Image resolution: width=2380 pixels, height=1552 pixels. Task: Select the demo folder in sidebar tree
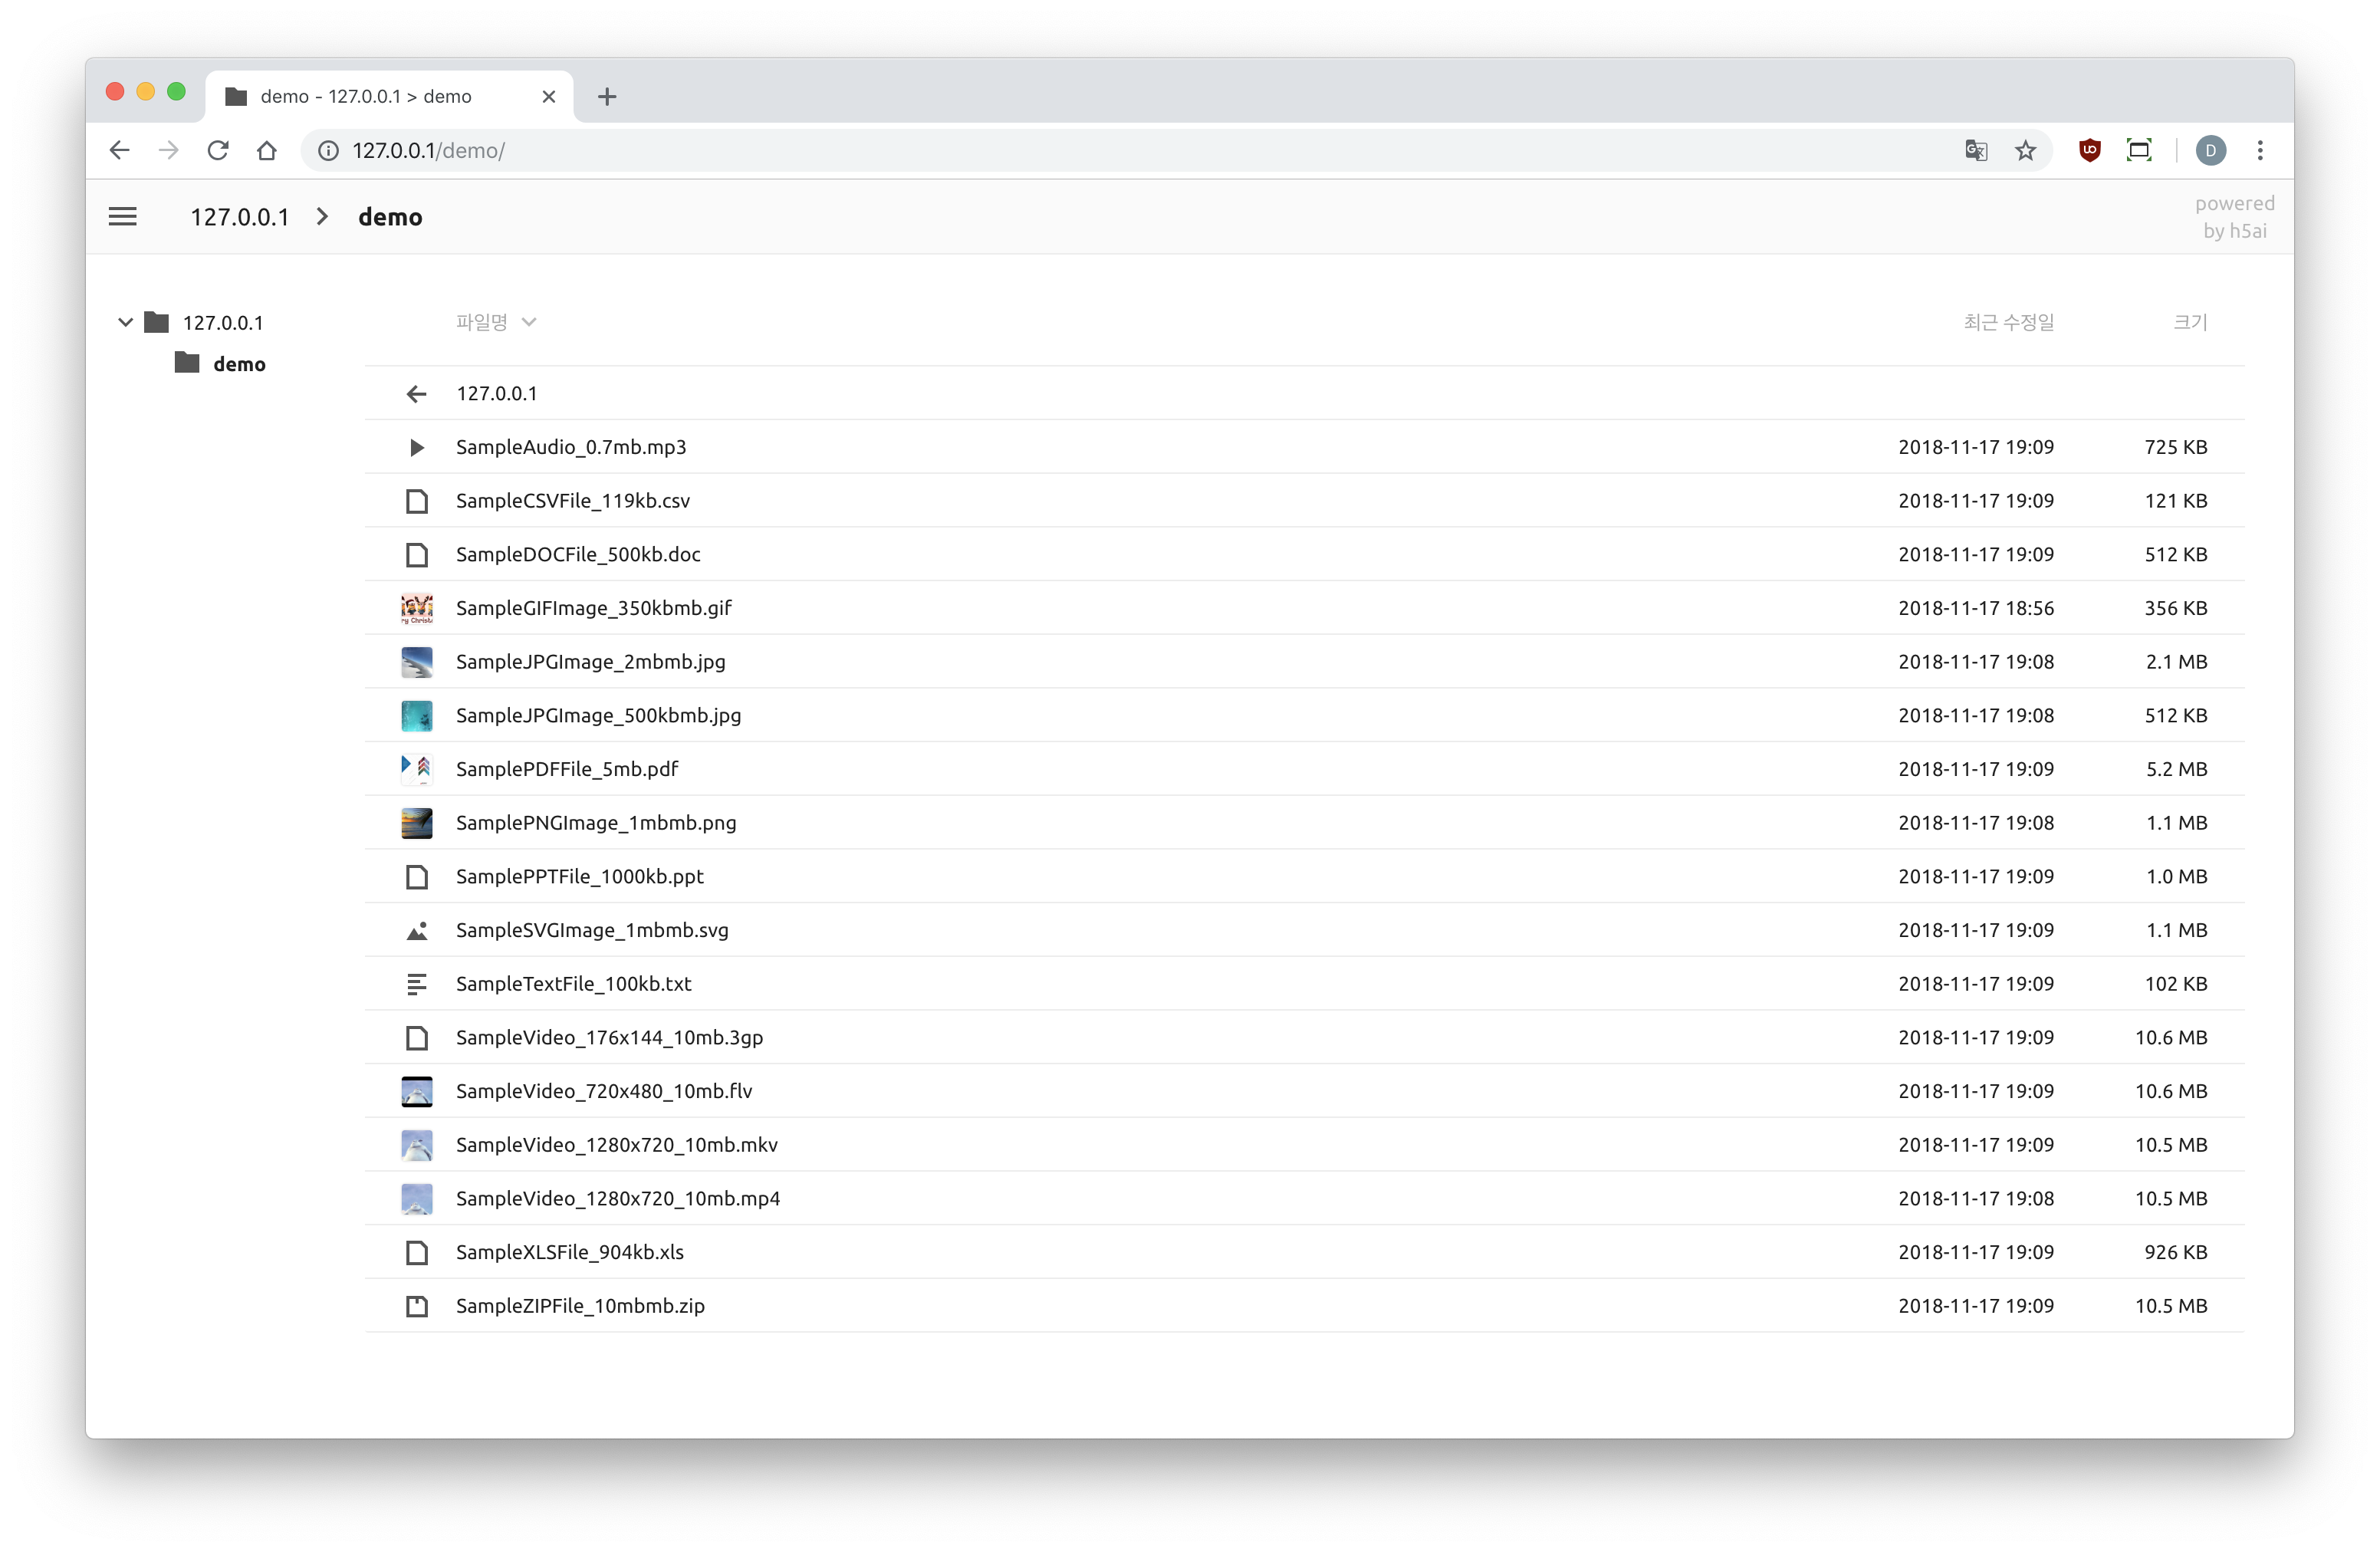click(x=238, y=364)
